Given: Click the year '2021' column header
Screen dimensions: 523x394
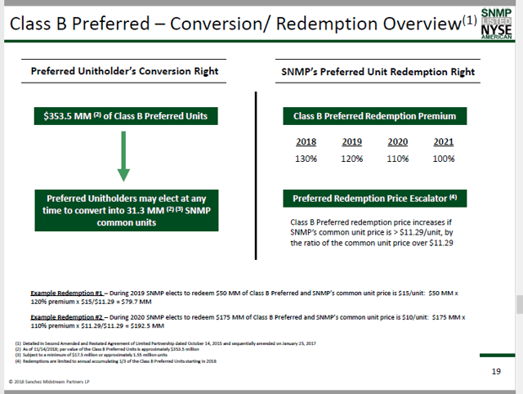Looking at the screenshot, I should point(443,141).
